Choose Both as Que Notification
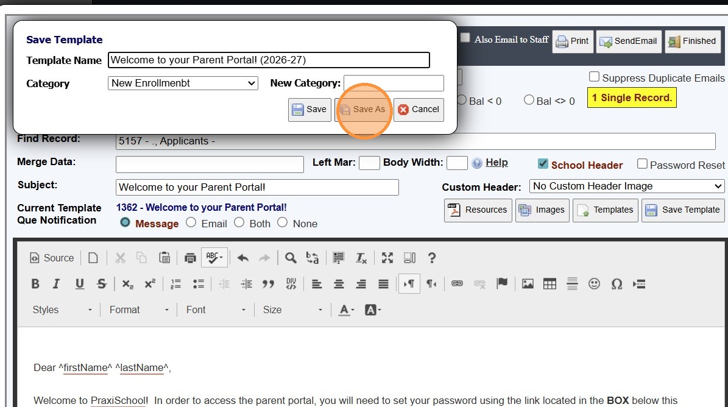Viewport: 728px width, 407px height. (x=239, y=222)
